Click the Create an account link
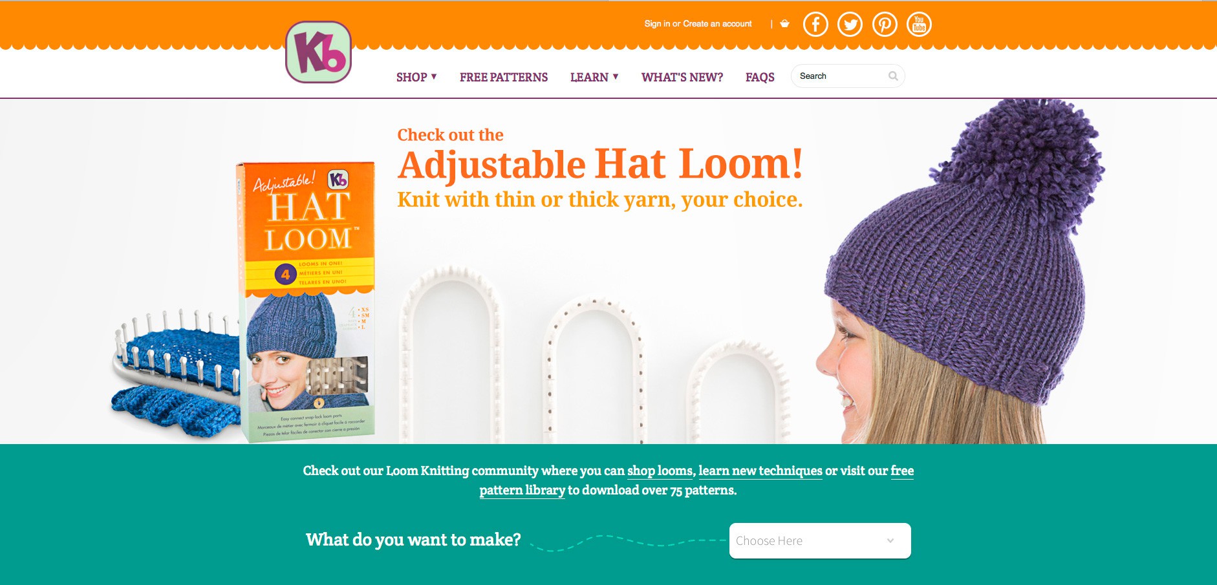1217x585 pixels. click(x=717, y=24)
